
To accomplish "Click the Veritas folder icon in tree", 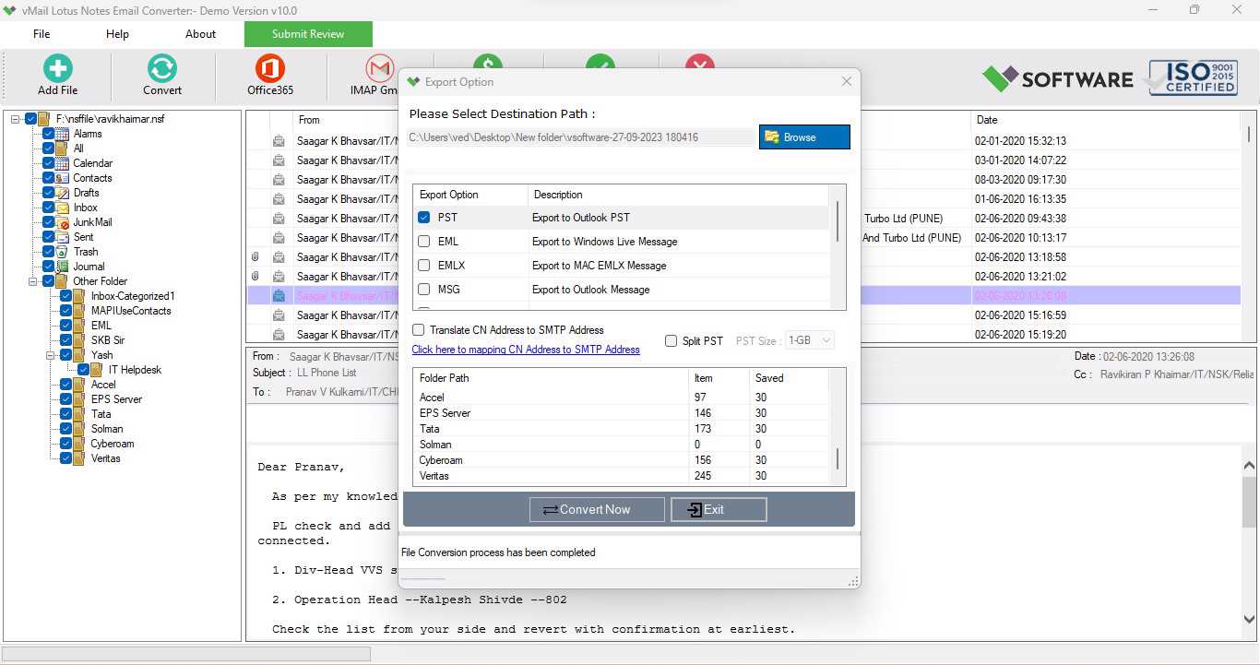I will (x=79, y=458).
